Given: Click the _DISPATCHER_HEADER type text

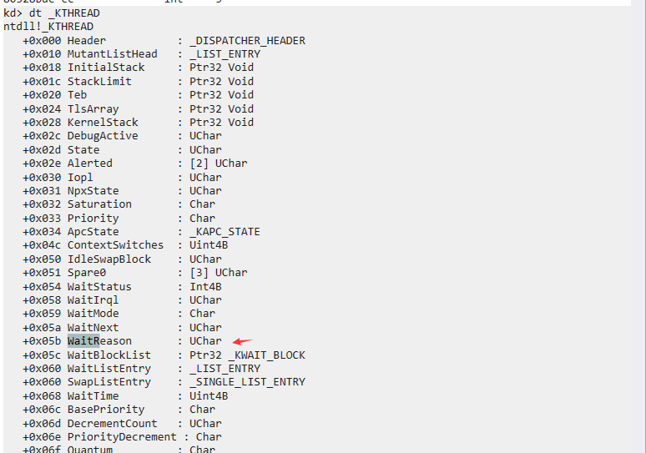Looking at the screenshot, I should click(247, 41).
